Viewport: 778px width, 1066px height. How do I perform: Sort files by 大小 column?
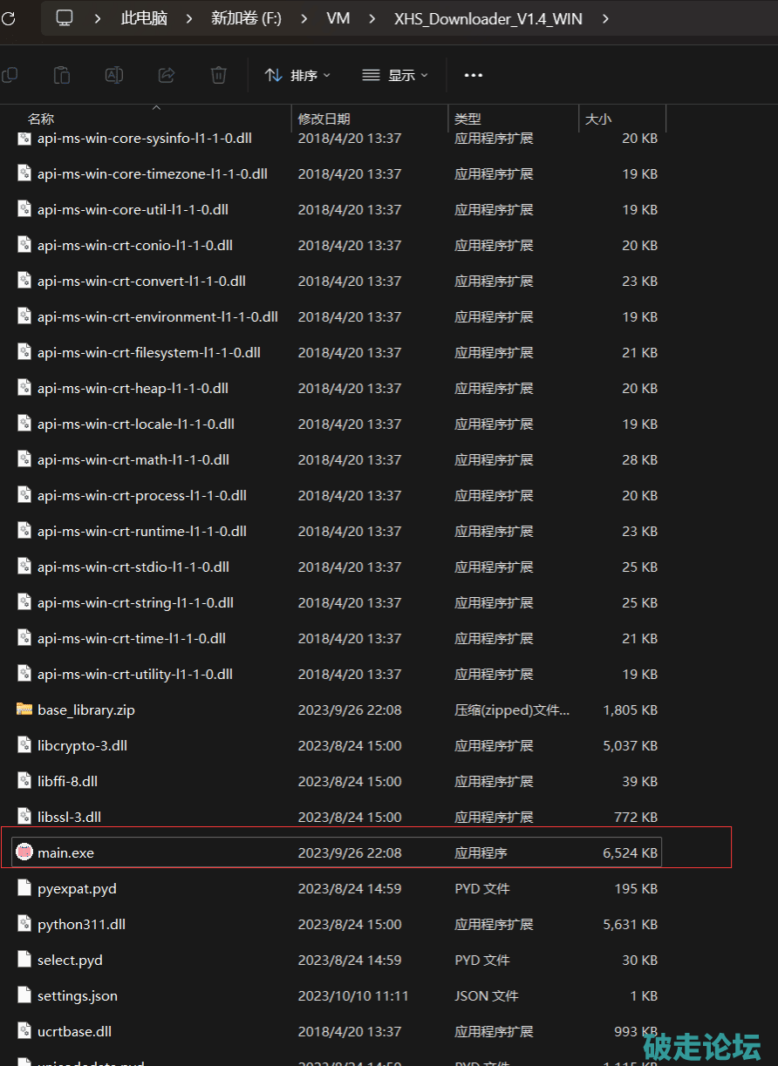598,119
